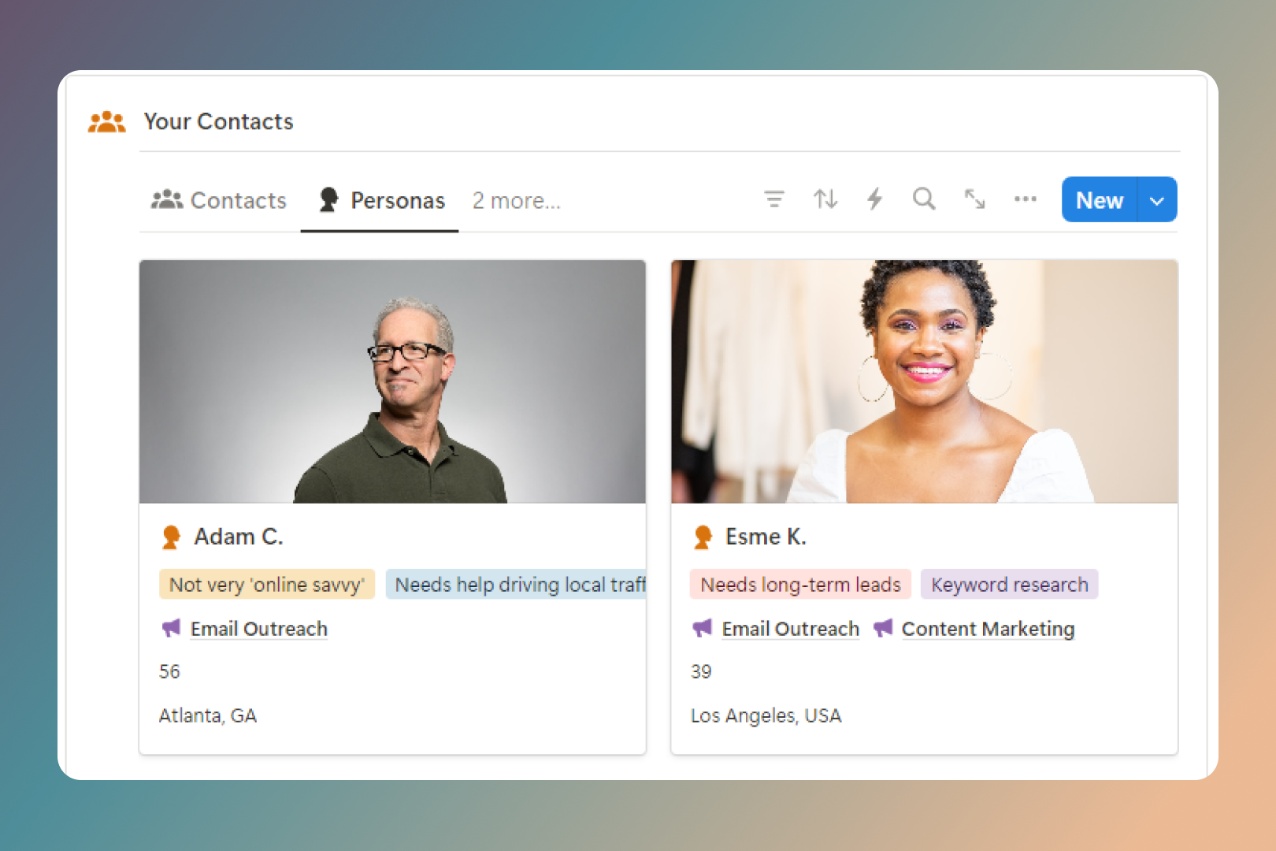Open the more options ellipsis icon
The image size is (1276, 851).
click(1025, 199)
